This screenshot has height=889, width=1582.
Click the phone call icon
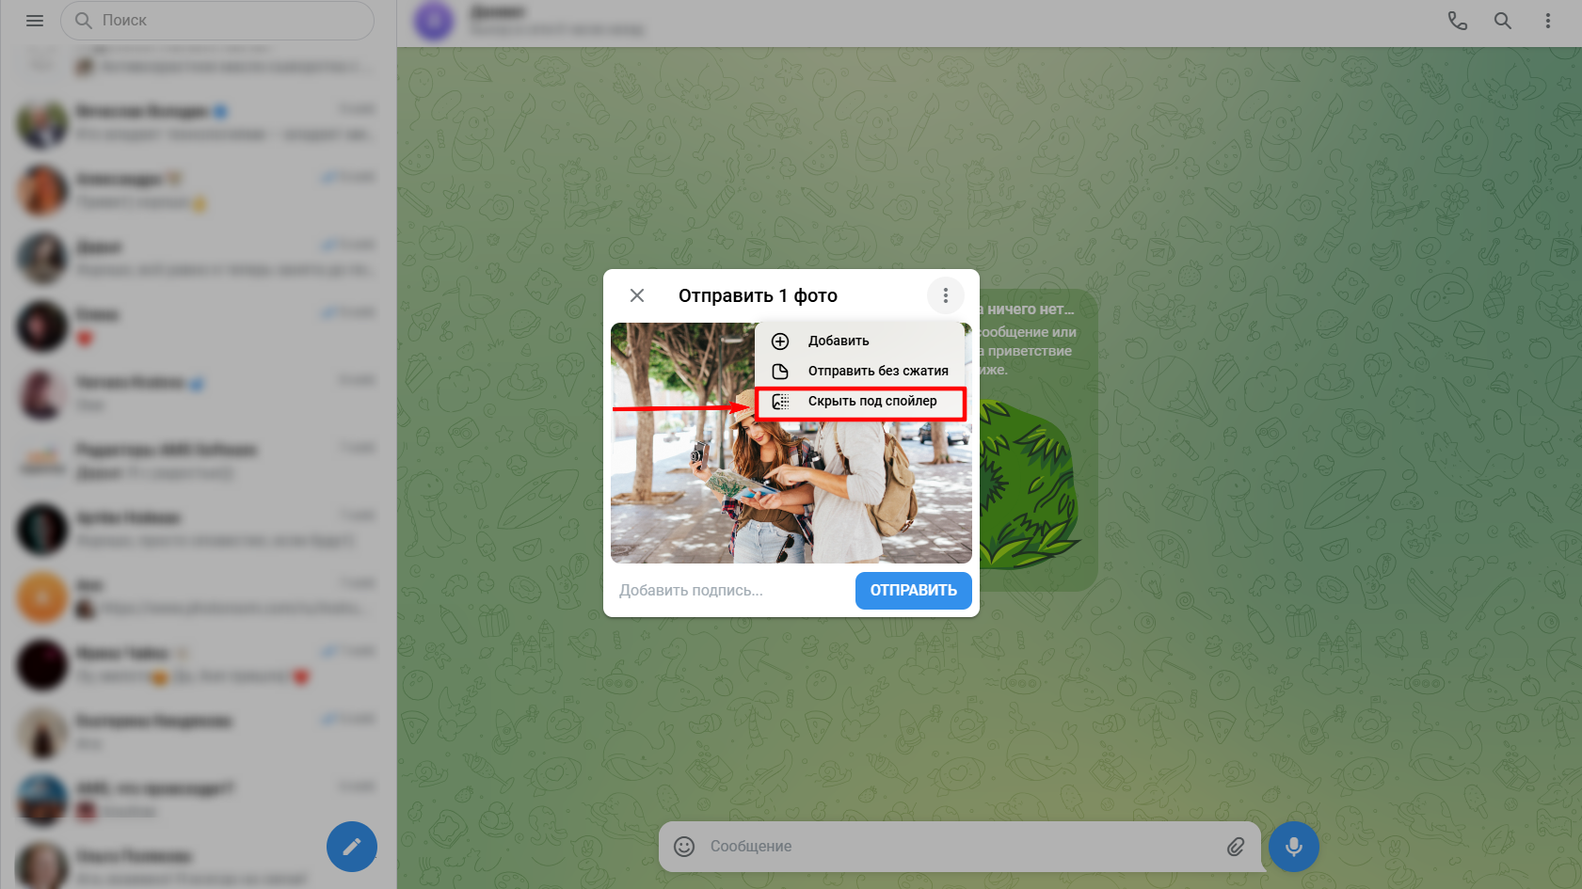point(1457,21)
